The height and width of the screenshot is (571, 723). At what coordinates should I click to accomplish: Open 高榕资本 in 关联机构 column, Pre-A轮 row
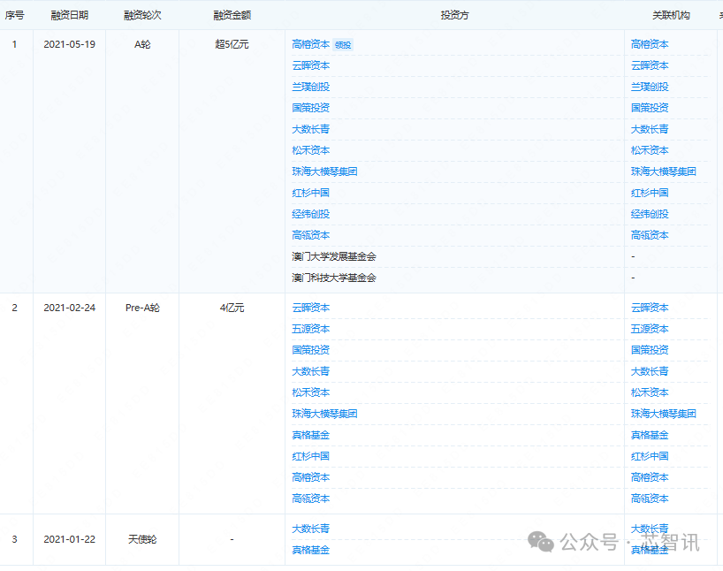[650, 477]
